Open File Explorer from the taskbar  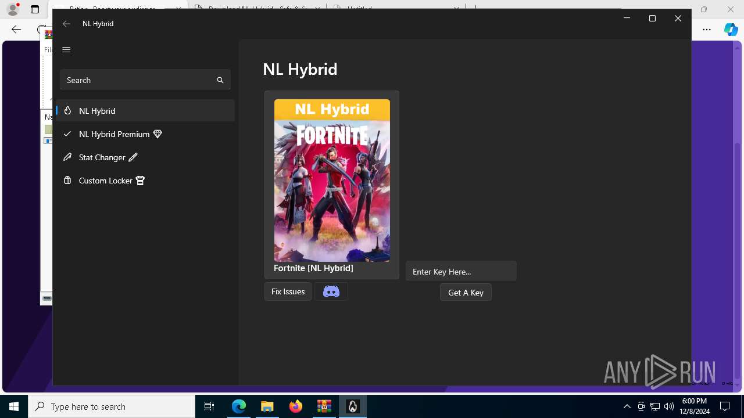pos(267,406)
